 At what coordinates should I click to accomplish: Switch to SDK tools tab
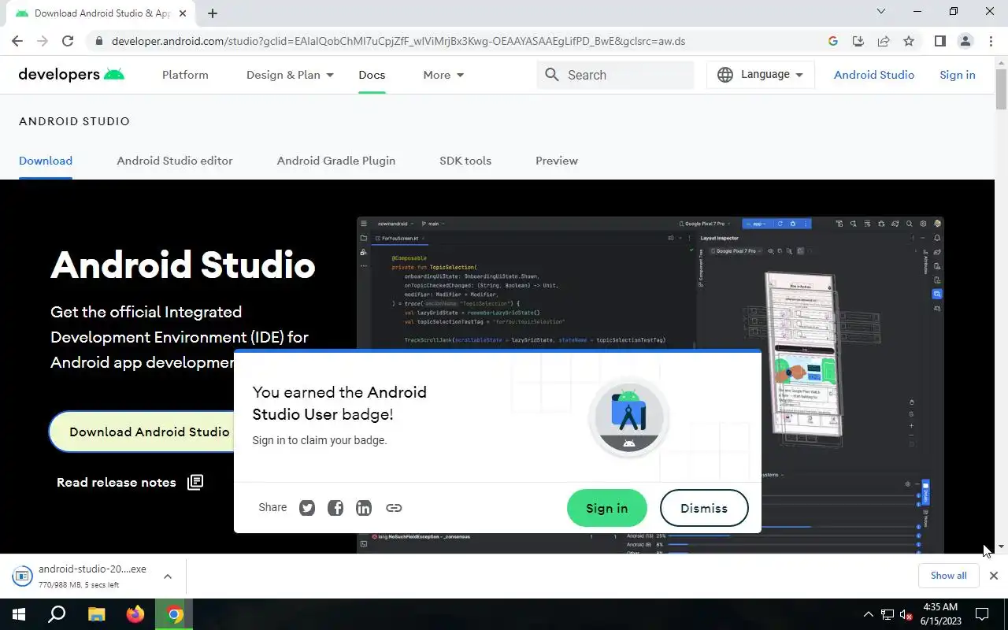(x=465, y=161)
